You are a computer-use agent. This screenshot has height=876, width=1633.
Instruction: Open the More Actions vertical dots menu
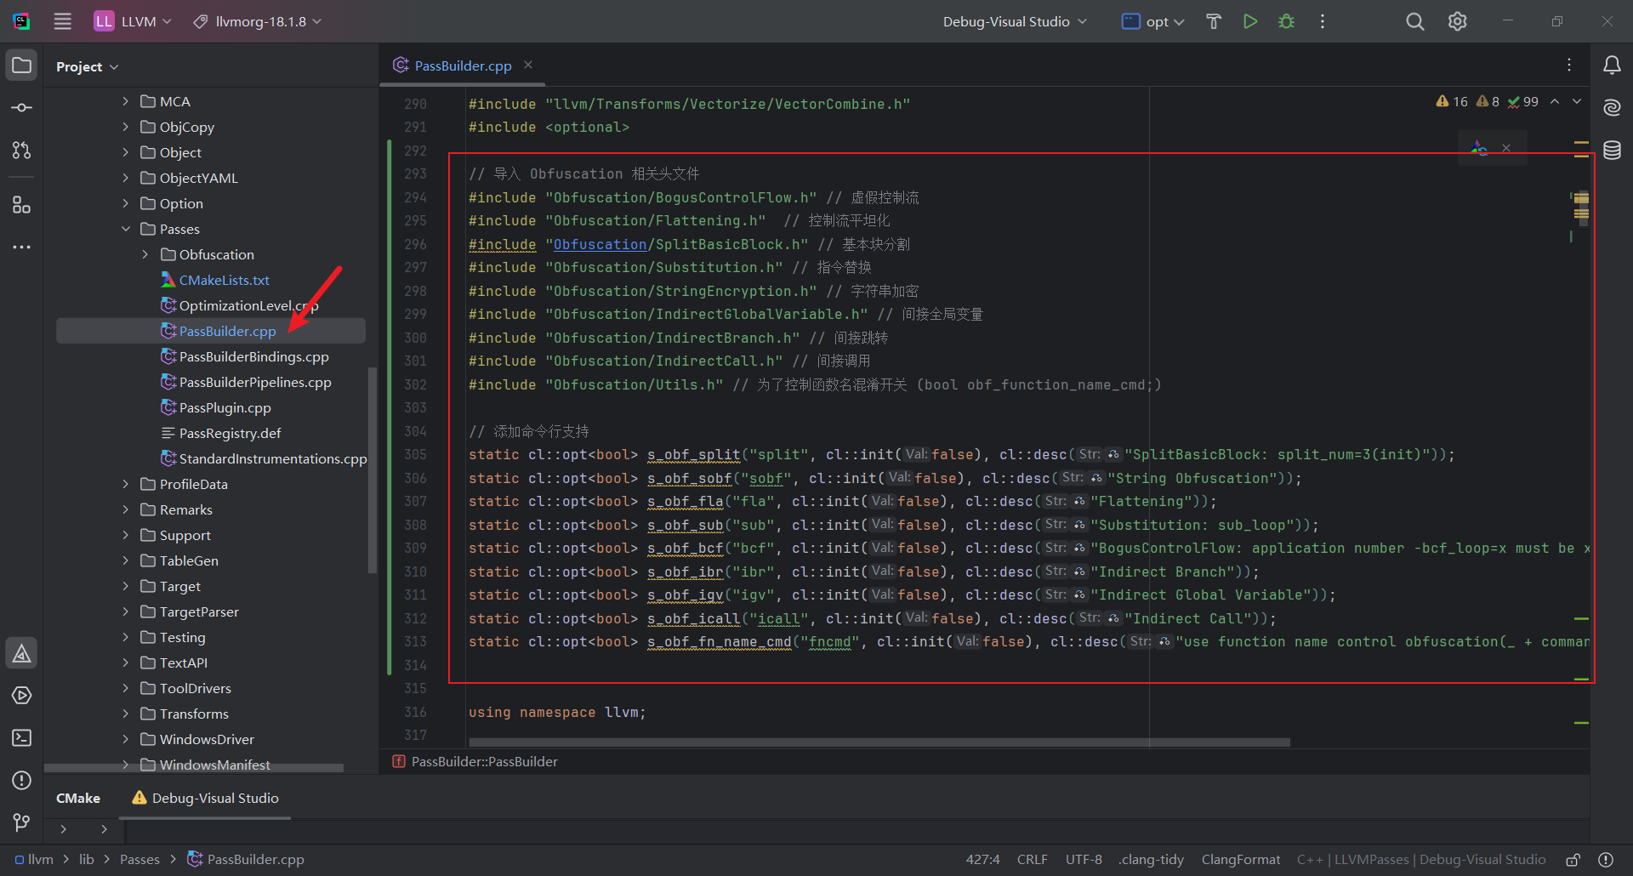click(x=1323, y=21)
